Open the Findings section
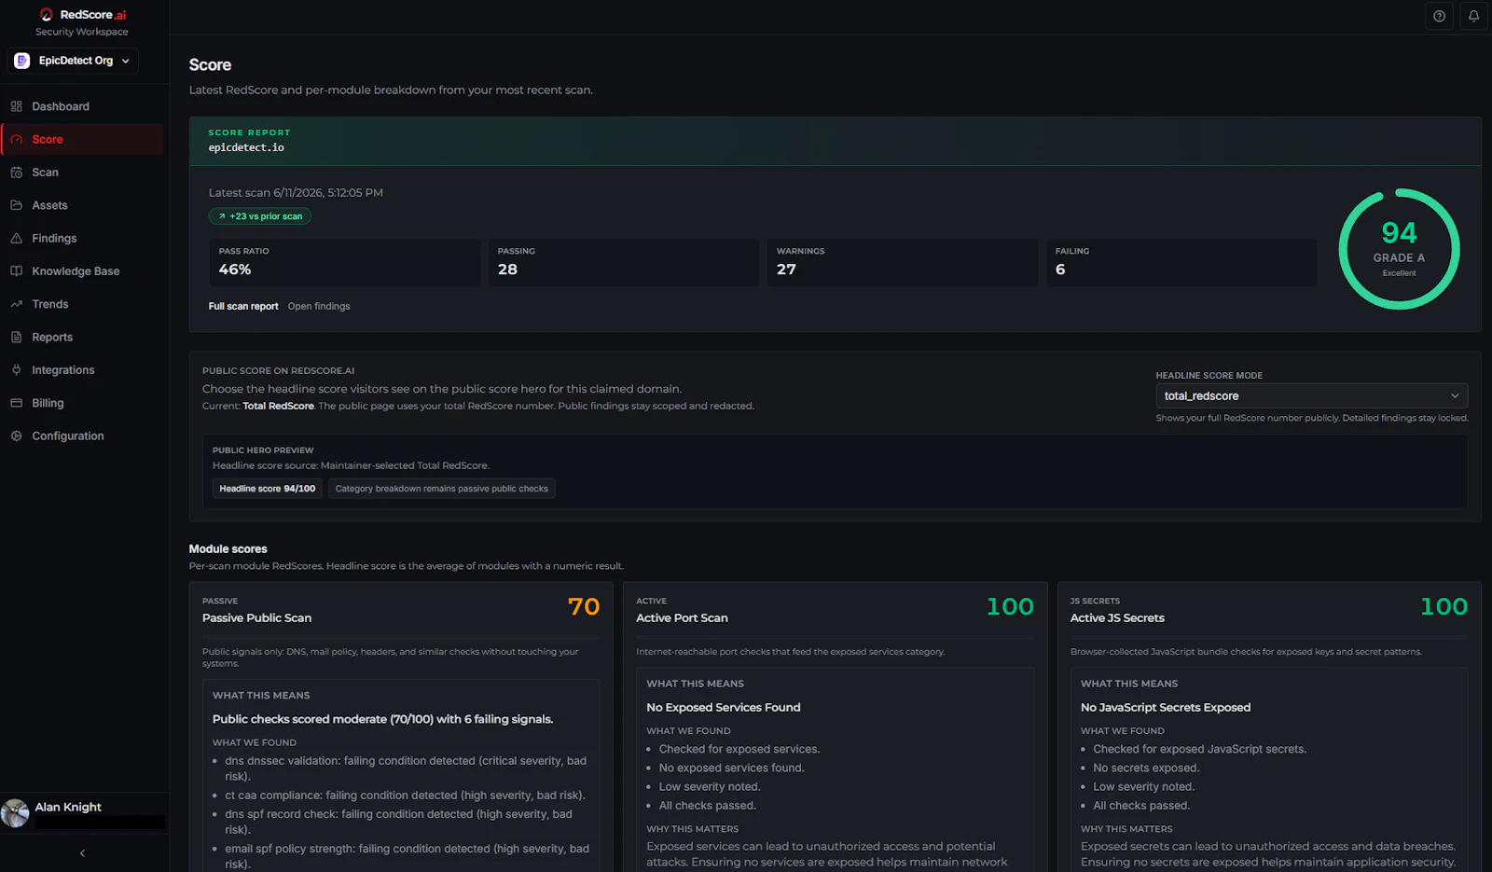The width and height of the screenshot is (1492, 872). coord(82,239)
